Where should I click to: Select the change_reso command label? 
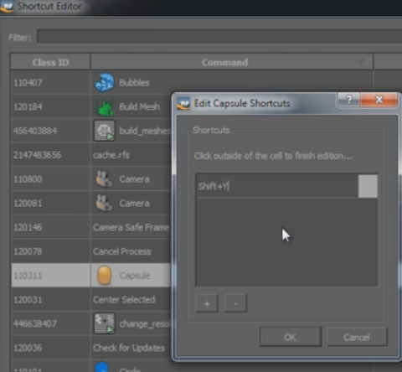144,324
